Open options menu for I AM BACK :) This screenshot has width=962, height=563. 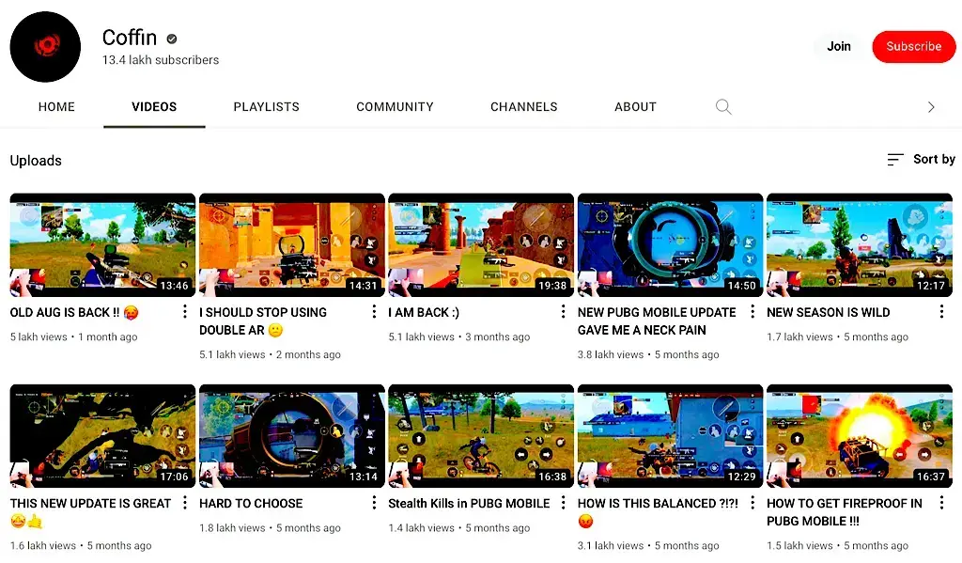click(x=564, y=312)
